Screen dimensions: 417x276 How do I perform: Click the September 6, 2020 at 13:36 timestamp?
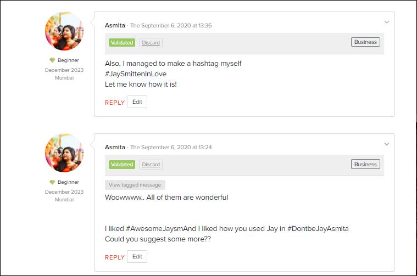(171, 25)
